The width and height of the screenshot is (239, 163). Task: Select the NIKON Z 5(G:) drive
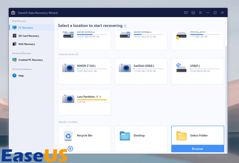[x=84, y=71]
